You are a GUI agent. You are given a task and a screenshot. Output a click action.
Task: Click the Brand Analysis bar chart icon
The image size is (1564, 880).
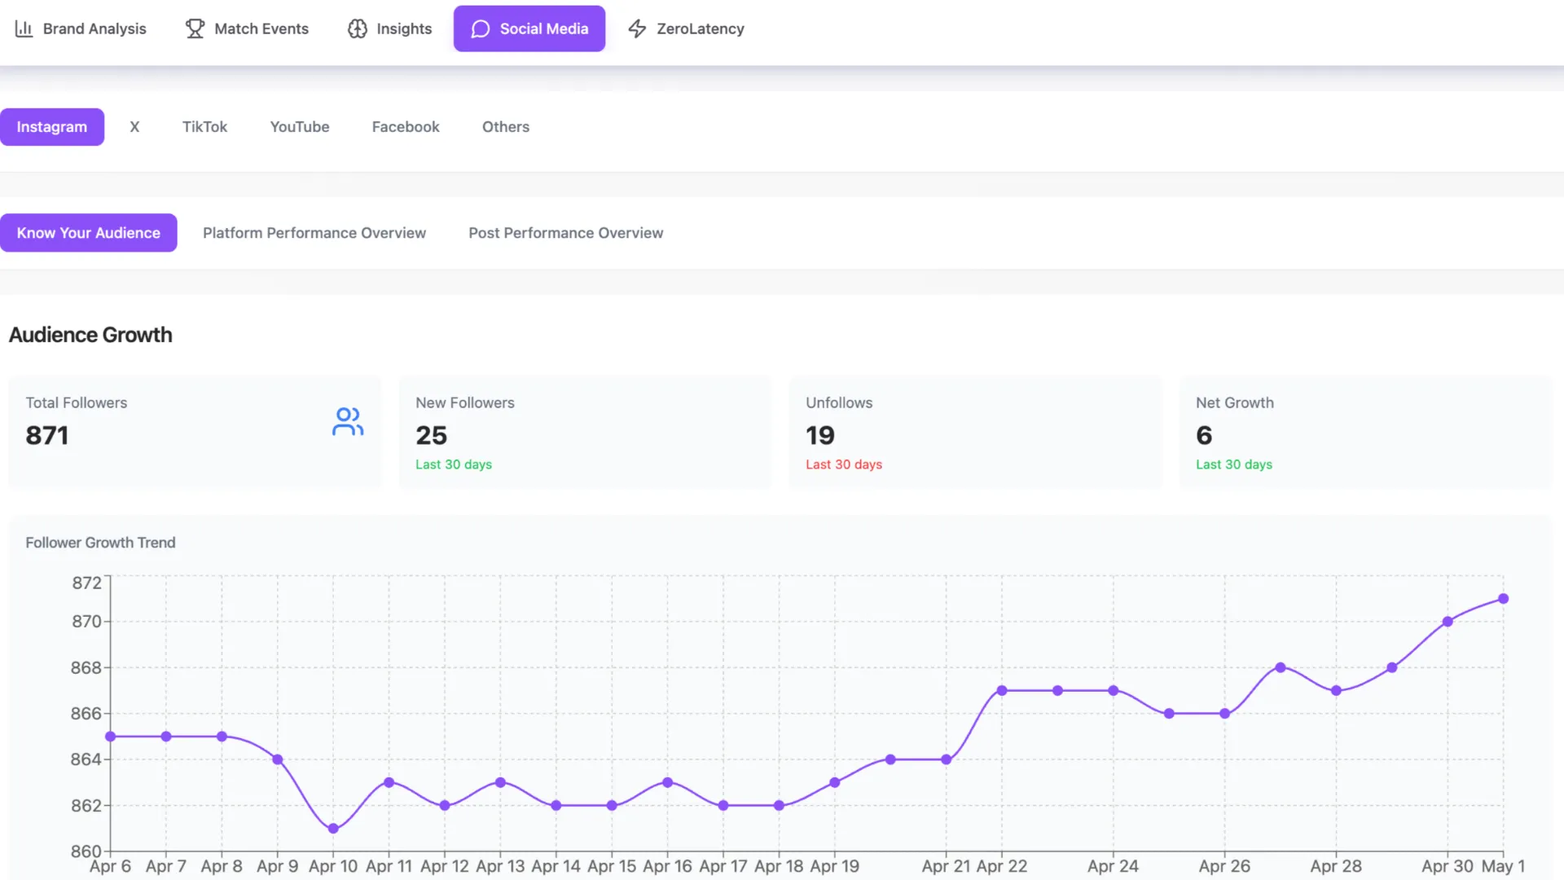[x=24, y=29]
